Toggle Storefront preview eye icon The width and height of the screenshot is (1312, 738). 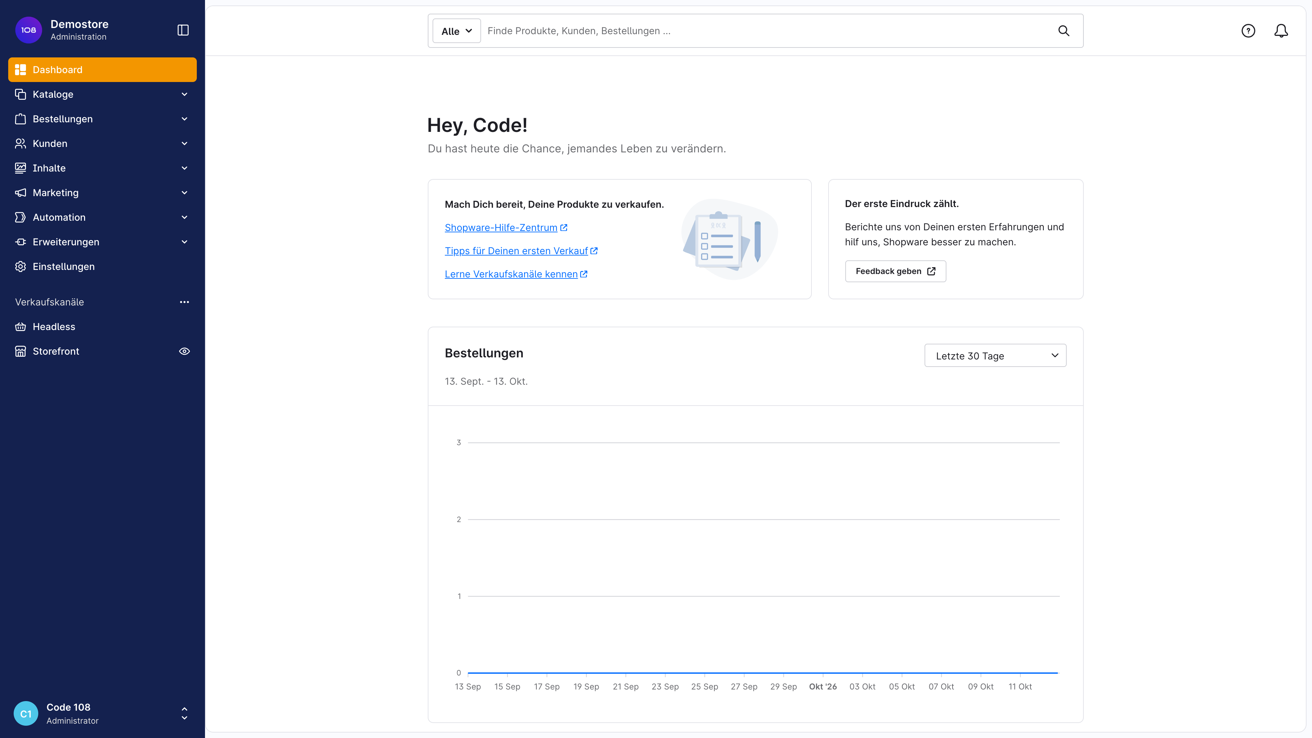pos(184,352)
